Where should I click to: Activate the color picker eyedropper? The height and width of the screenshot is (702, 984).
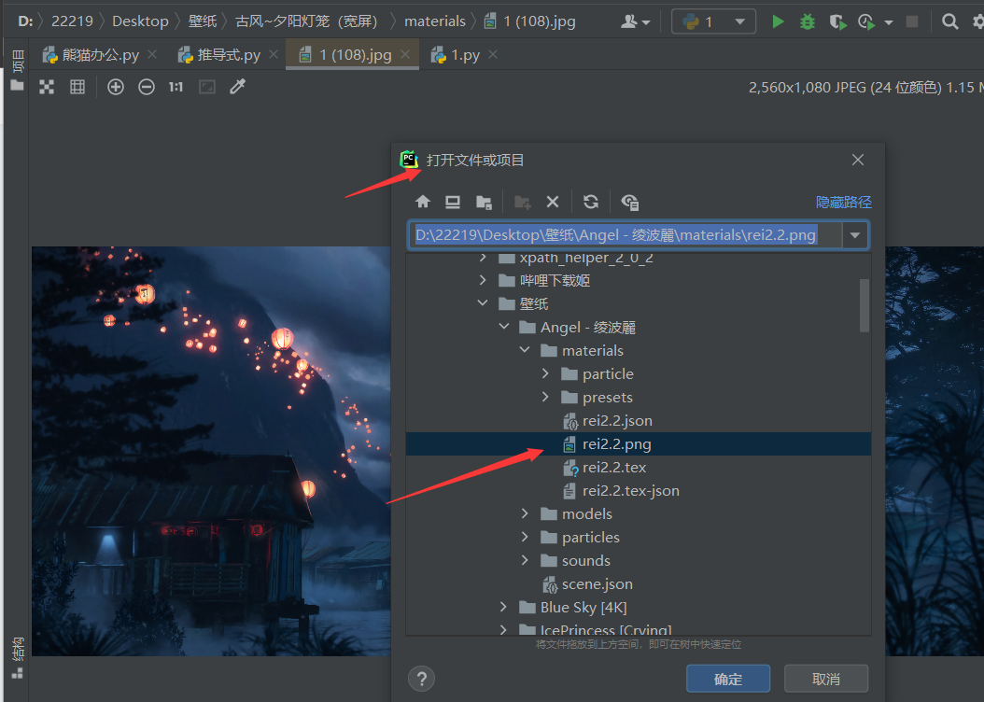(237, 87)
